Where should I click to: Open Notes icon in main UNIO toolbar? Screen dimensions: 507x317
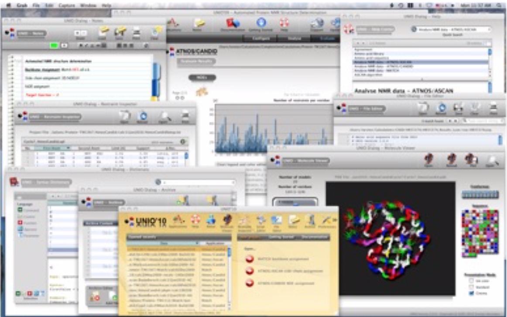[x=199, y=24]
